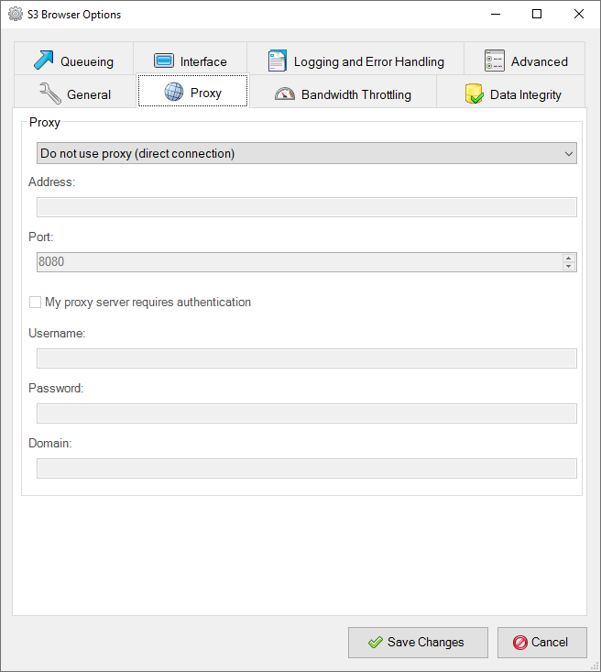Image resolution: width=601 pixels, height=672 pixels.
Task: Open the Data Integrity tab
Action: tap(510, 92)
